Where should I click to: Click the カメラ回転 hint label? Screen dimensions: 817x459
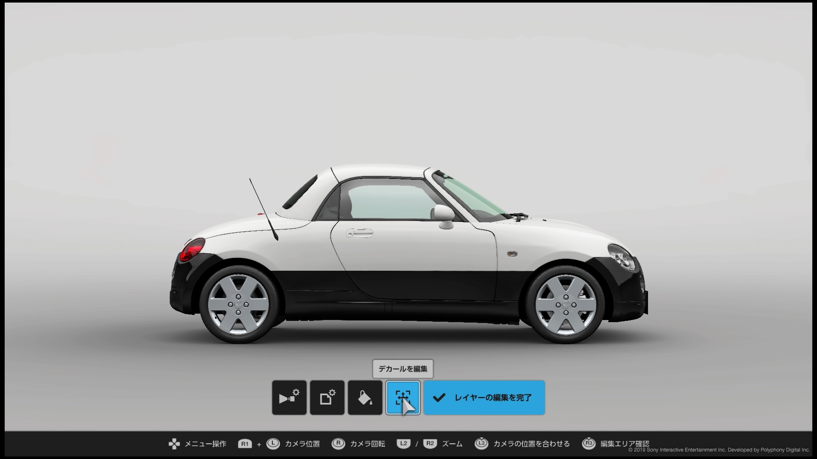tap(367, 444)
